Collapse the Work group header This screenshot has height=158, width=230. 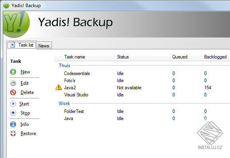tap(64, 103)
